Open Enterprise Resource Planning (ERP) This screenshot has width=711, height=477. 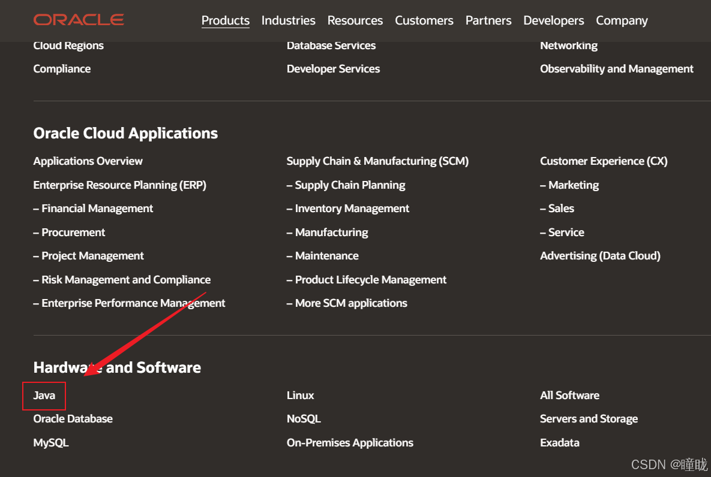120,185
